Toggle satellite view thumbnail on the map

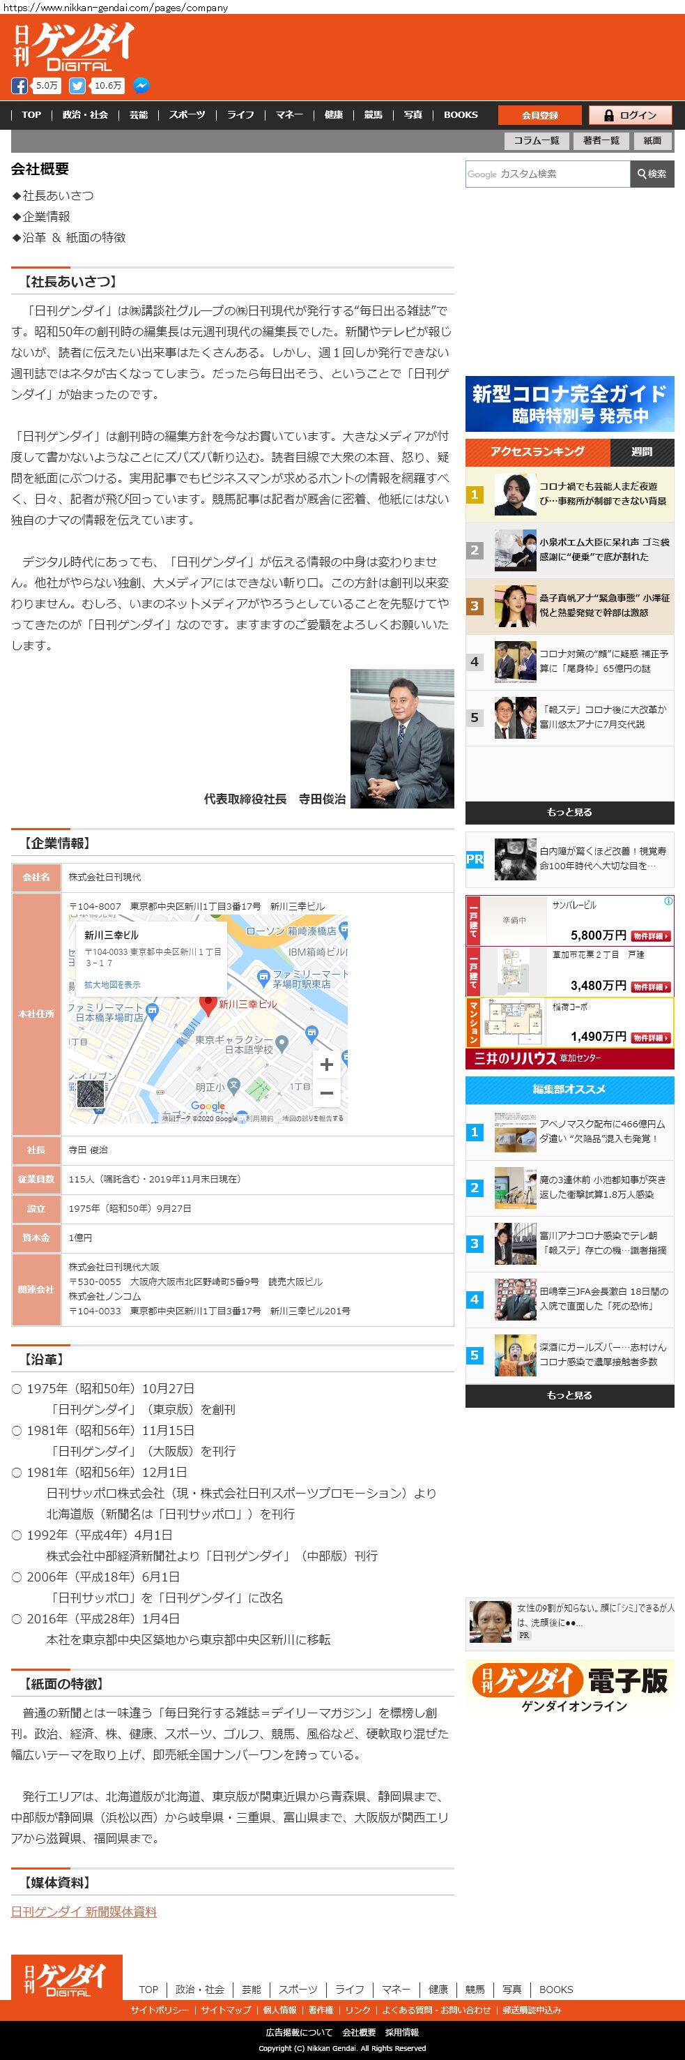coord(90,1094)
